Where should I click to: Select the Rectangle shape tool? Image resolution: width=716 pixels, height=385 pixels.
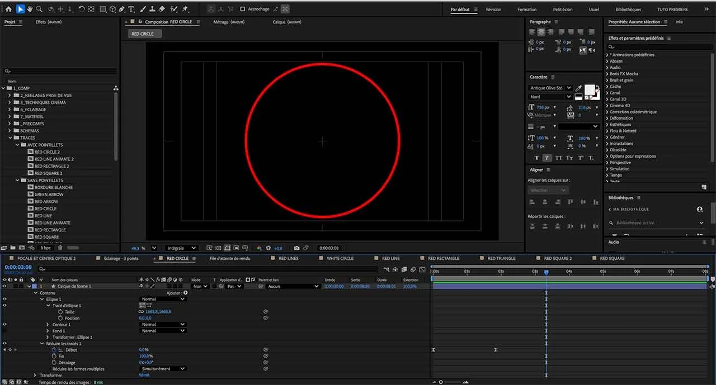pos(103,9)
